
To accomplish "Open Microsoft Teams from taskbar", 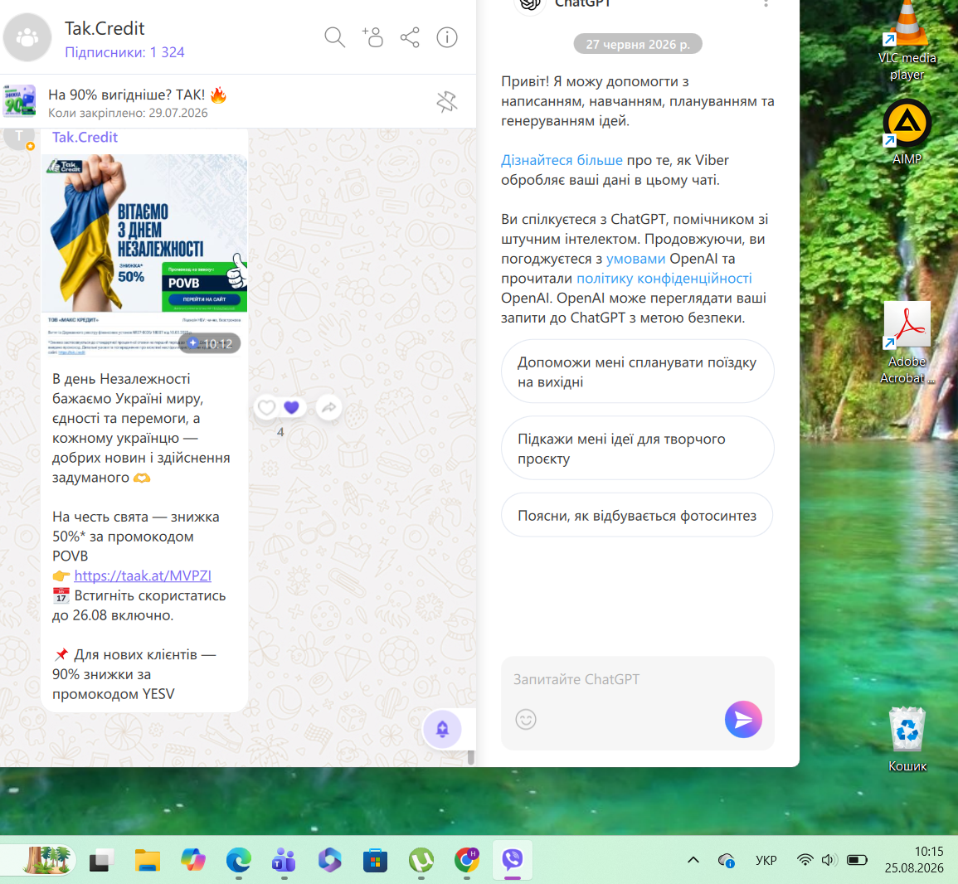I will pos(284,861).
